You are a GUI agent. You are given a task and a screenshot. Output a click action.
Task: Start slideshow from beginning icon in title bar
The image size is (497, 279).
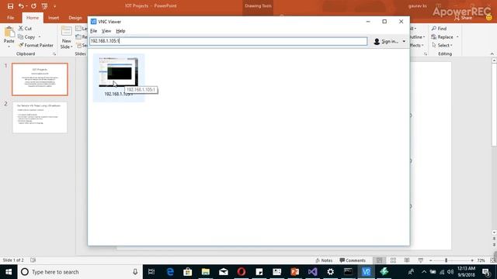[44, 6]
